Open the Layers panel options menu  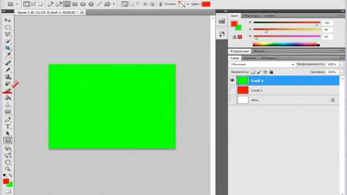pos(342,58)
